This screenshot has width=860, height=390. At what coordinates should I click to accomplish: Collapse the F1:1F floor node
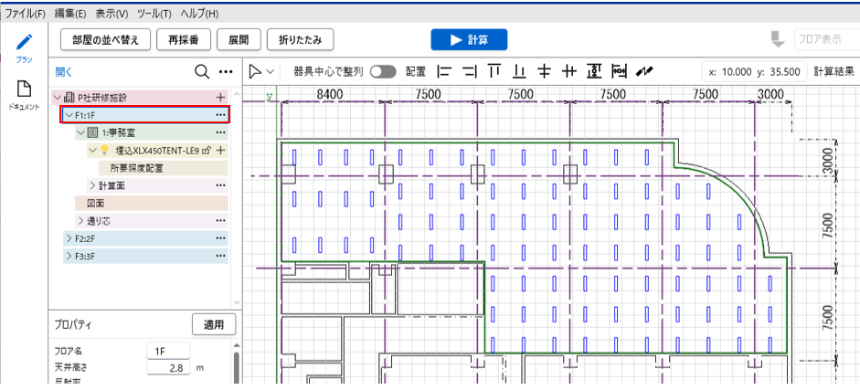pos(69,115)
